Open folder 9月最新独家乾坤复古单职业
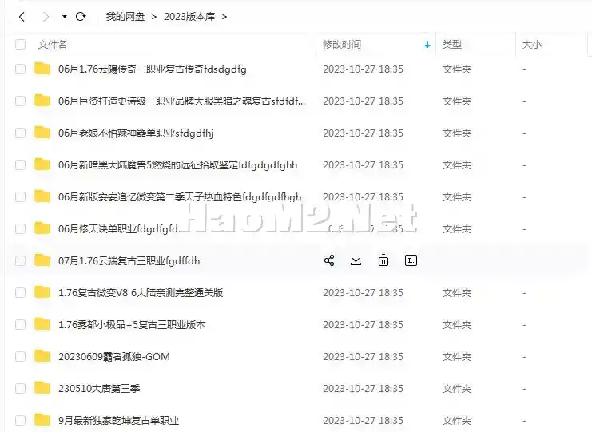 click(118, 420)
